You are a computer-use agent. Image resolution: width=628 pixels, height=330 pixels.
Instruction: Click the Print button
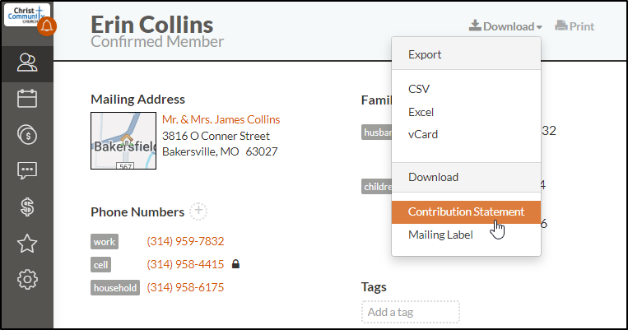(x=575, y=26)
